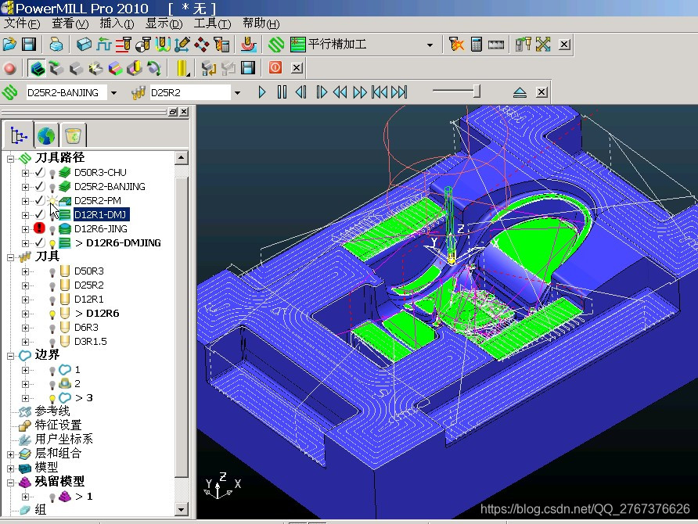Select the D12R1-DMJ toolpath entry
698x524 pixels.
100,215
